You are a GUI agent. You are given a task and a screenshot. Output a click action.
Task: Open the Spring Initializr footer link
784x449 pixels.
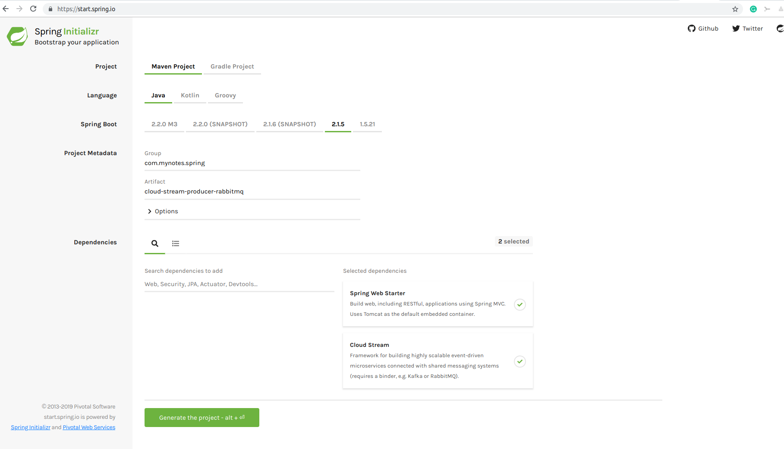coord(31,427)
